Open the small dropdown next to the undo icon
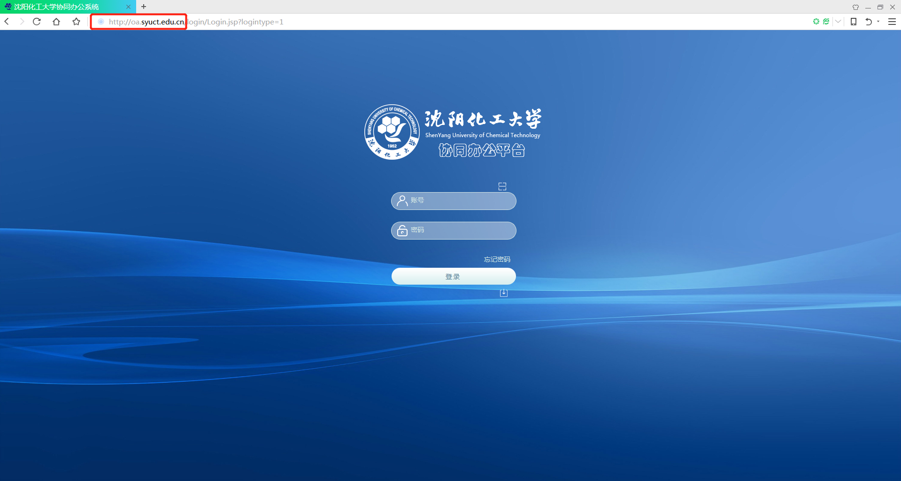 tap(878, 22)
